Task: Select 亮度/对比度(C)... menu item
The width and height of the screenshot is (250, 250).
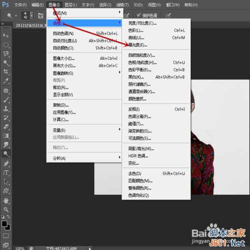Action: [156, 23]
